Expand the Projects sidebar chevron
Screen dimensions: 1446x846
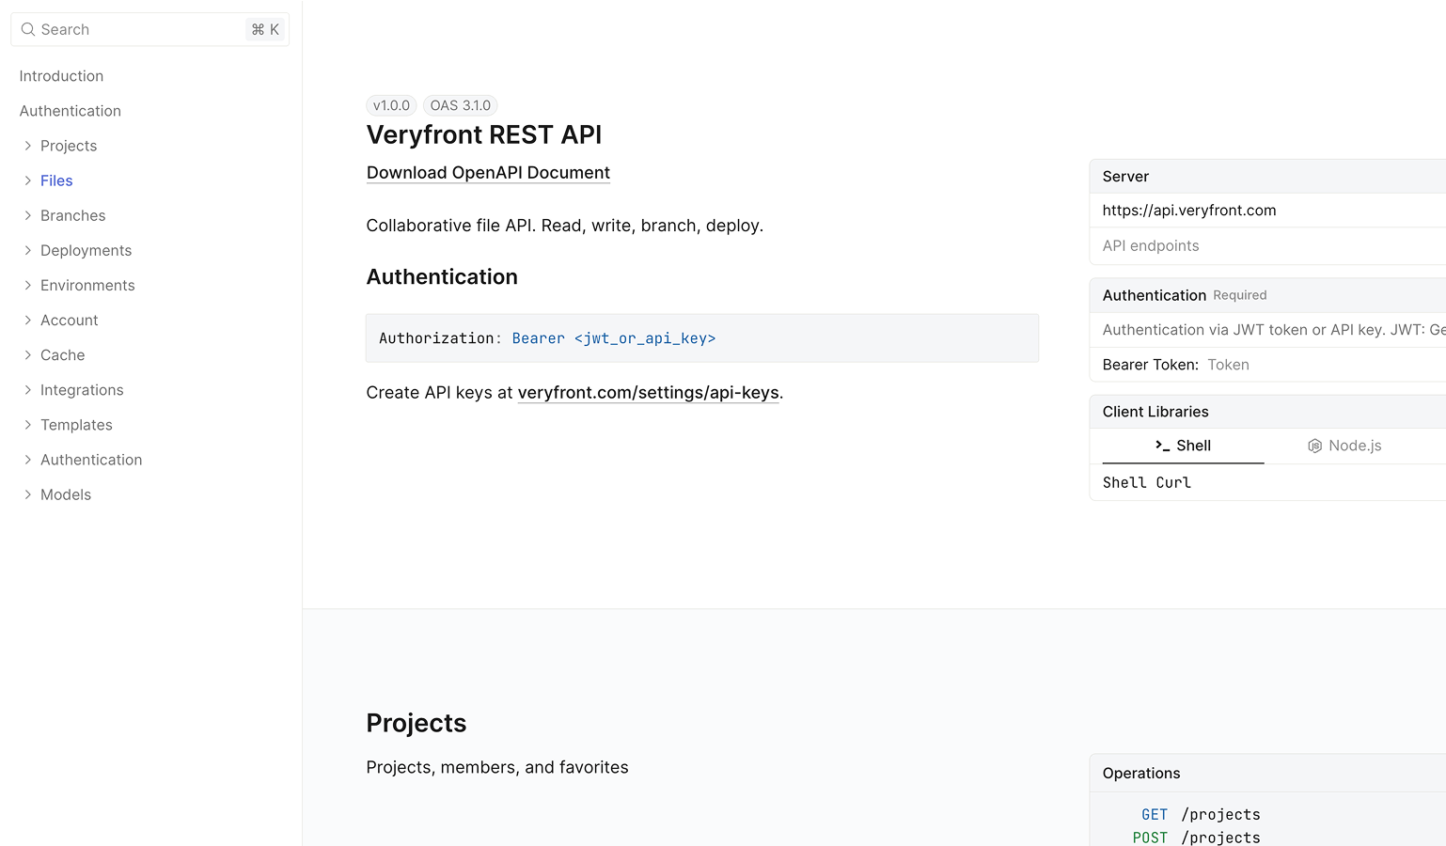[x=27, y=146]
